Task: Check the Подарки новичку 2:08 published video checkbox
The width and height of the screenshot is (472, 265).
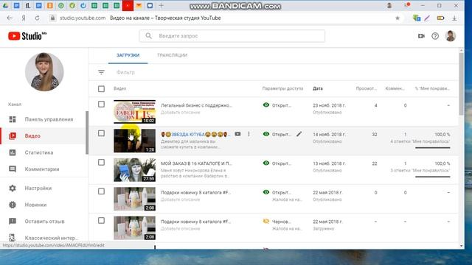Action: [101, 191]
